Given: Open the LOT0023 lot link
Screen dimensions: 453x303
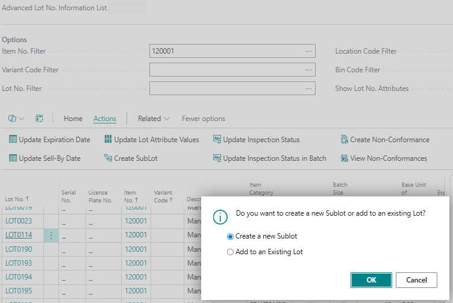Looking at the screenshot, I should [18, 221].
